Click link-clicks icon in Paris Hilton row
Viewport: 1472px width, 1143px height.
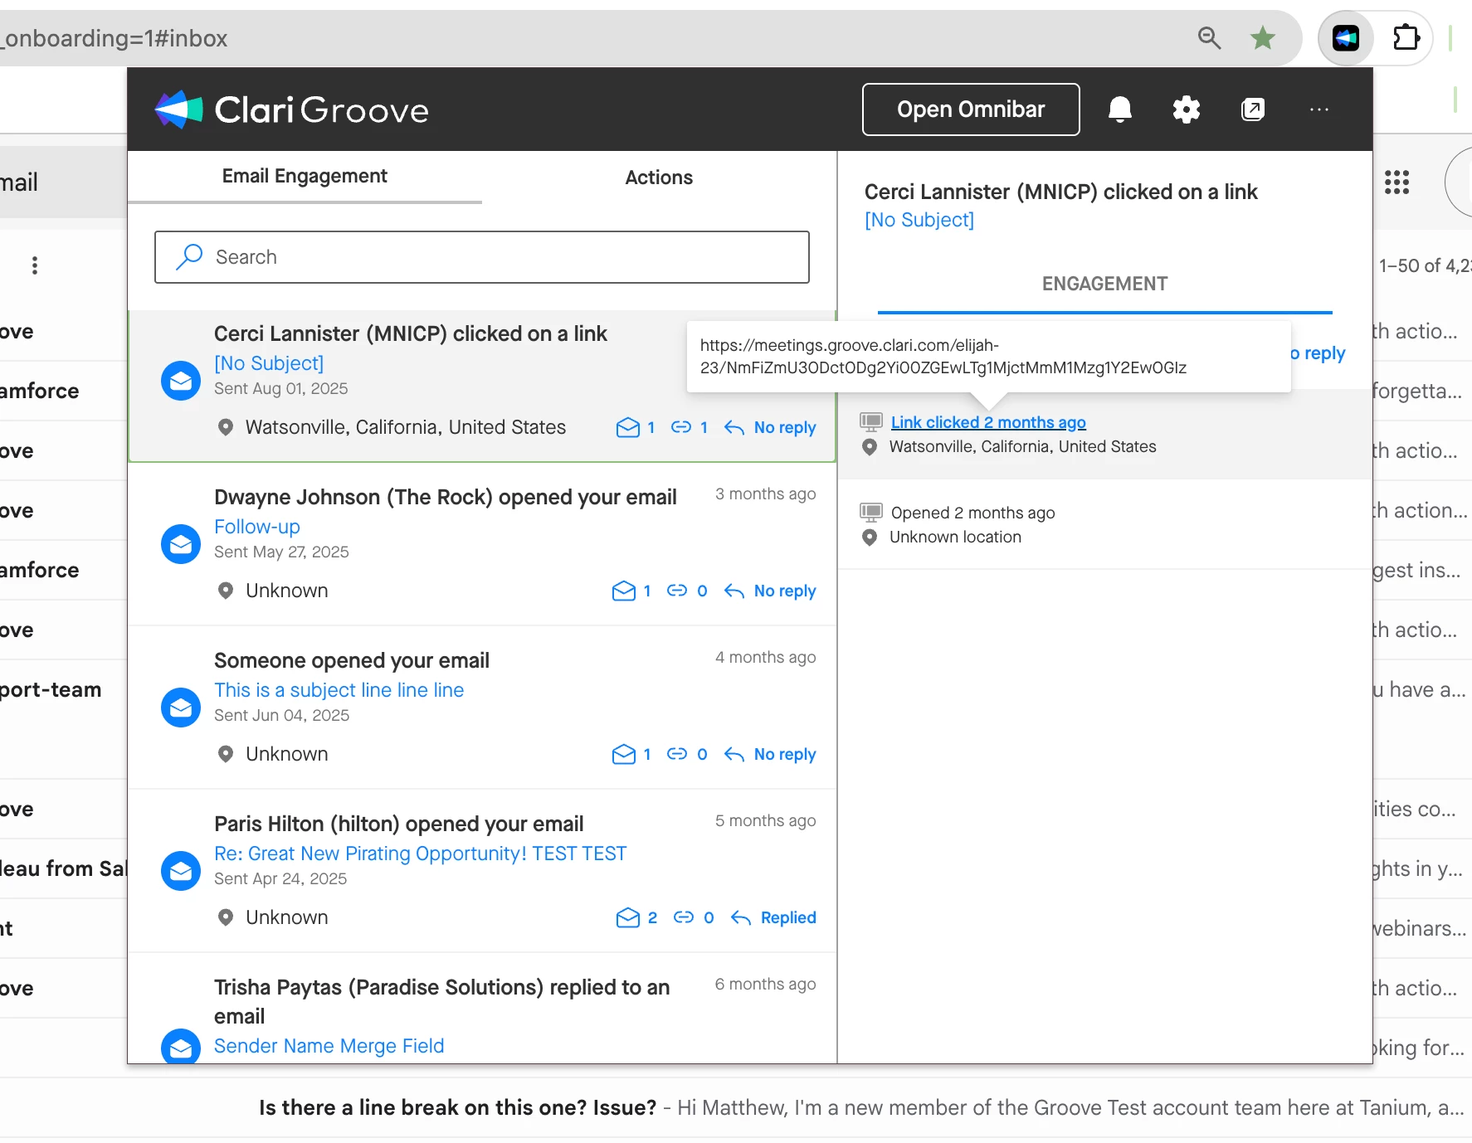click(684, 917)
